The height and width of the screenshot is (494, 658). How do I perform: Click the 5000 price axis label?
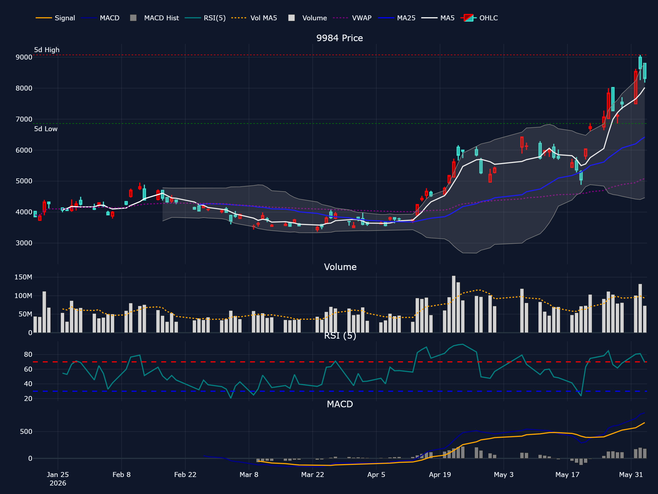pyautogui.click(x=24, y=181)
